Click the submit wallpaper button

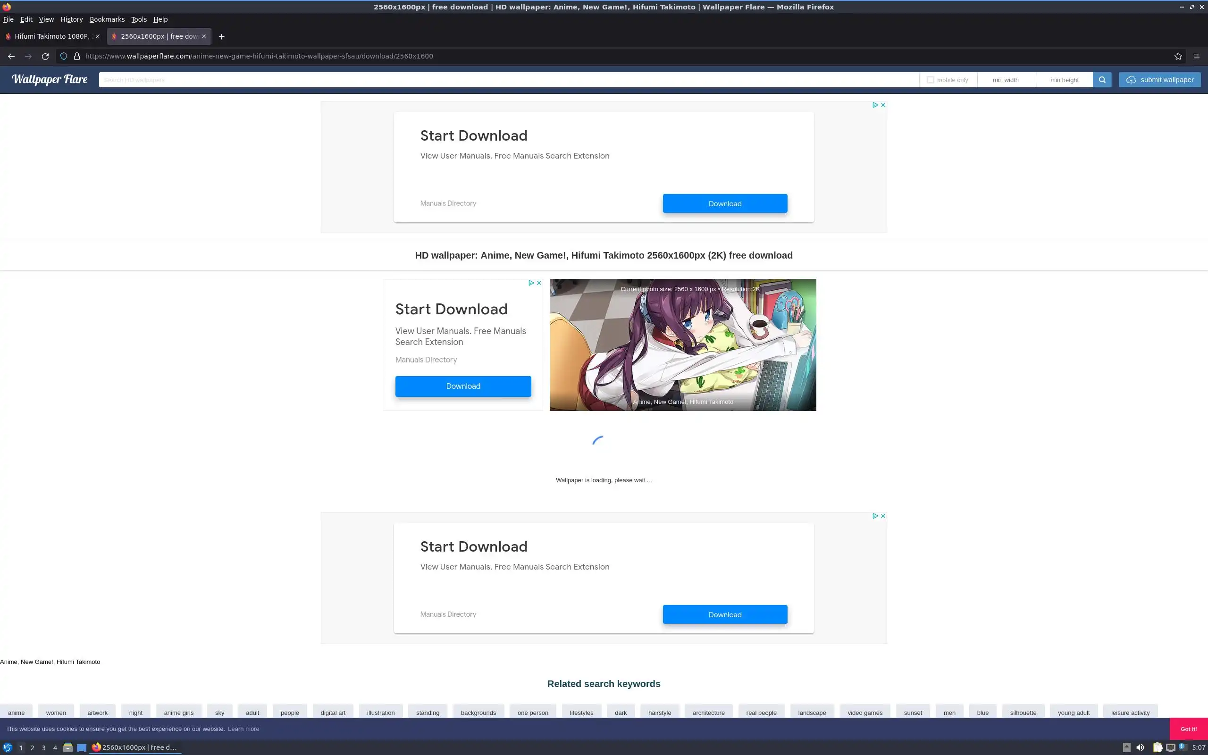[1159, 80]
